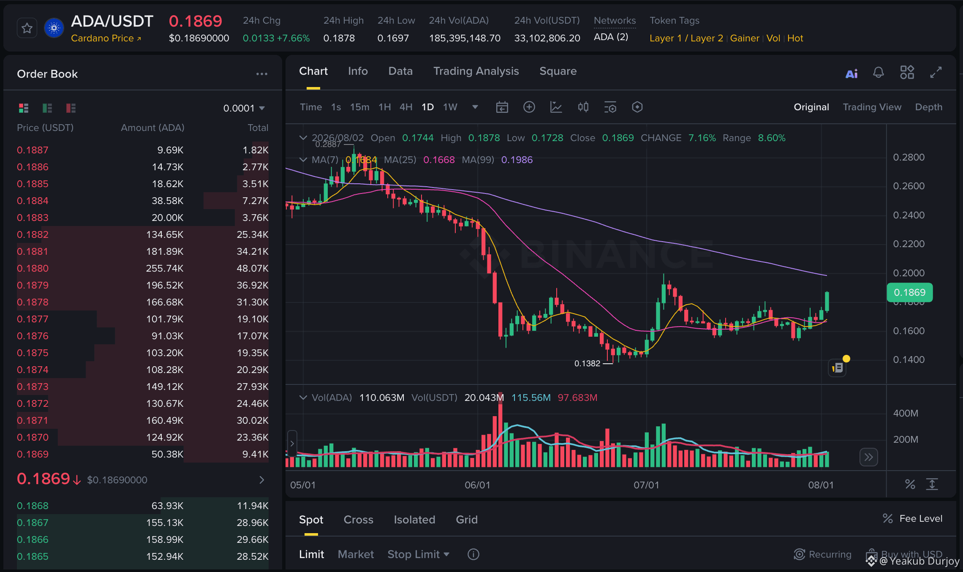The image size is (963, 572).
Task: Open the 0.0001 price precision dropdown
Action: point(244,108)
